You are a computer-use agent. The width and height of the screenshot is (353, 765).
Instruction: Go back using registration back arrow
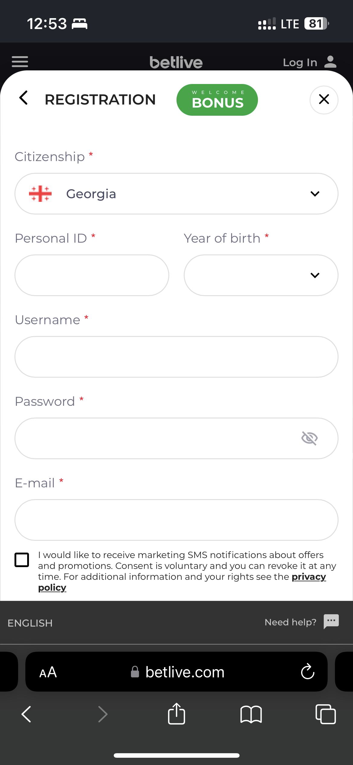click(24, 98)
